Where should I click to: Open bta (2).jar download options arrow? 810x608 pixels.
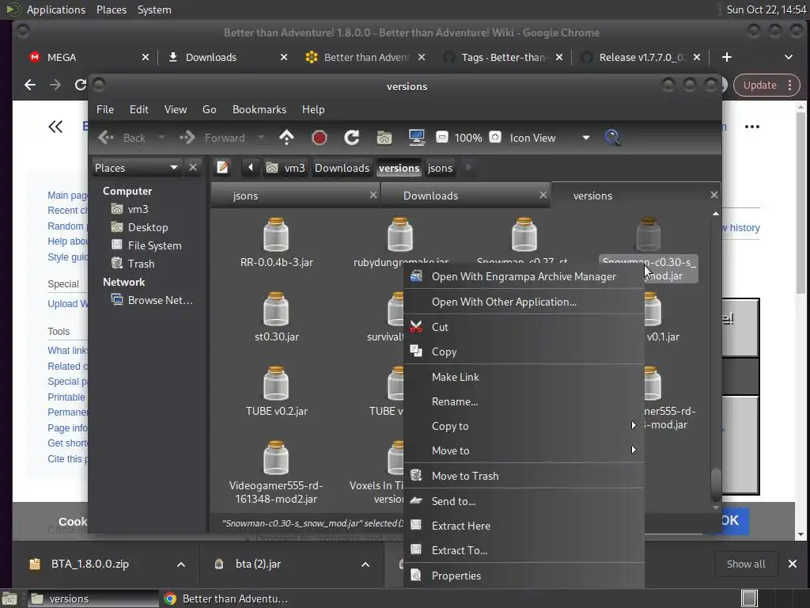pos(365,564)
